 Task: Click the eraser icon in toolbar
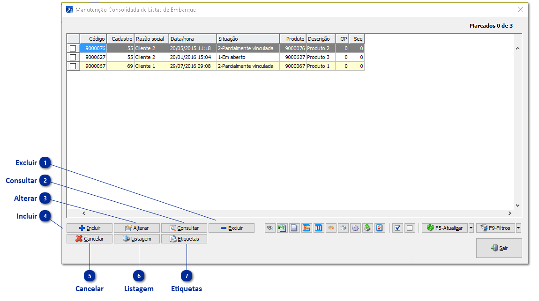343,228
